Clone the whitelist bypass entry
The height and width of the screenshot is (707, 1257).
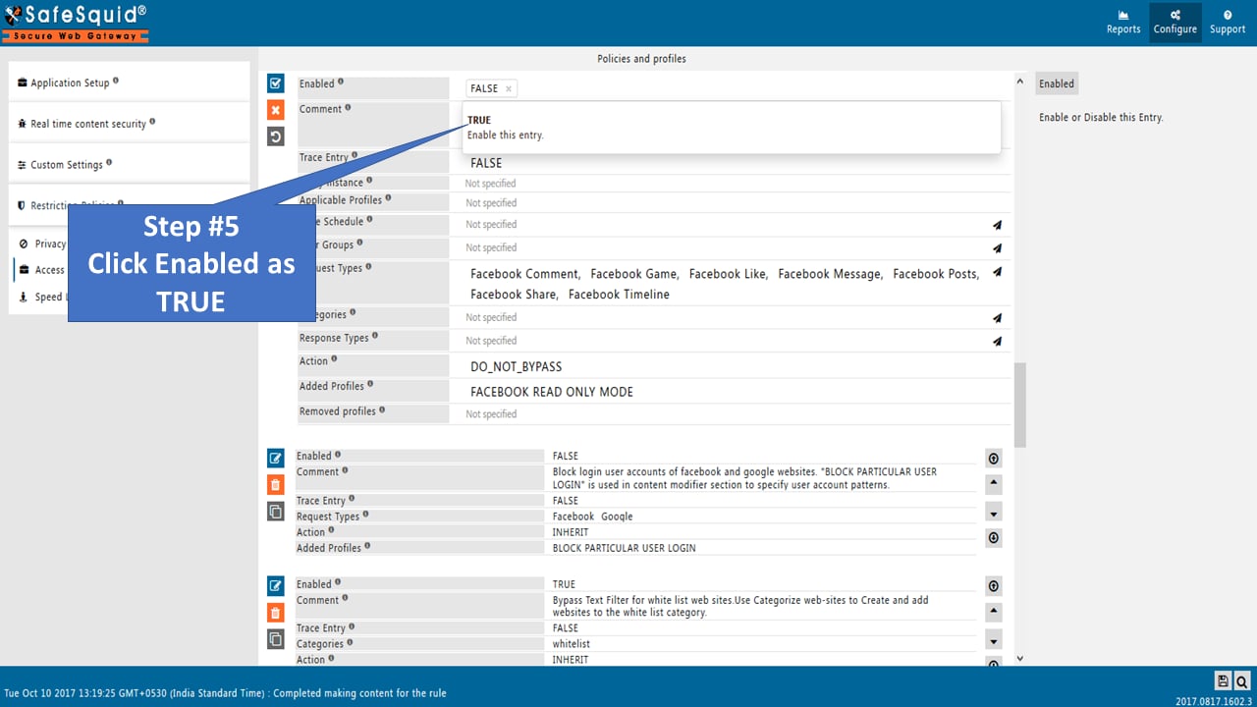pyautogui.click(x=276, y=639)
